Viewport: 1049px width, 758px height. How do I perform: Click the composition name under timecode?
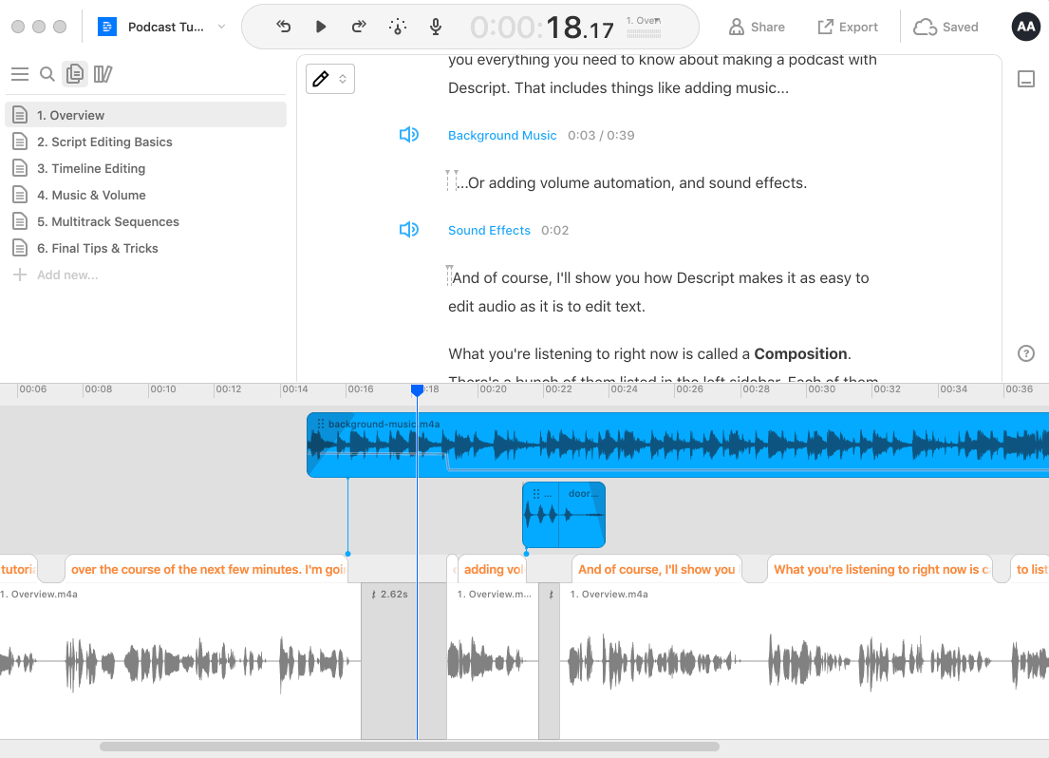[644, 21]
